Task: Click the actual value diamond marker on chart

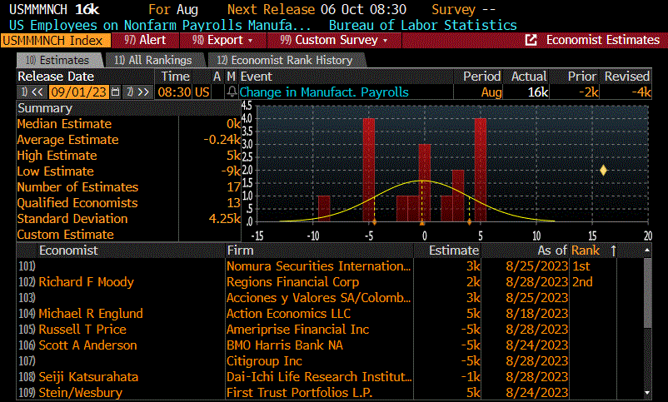Action: (x=603, y=171)
